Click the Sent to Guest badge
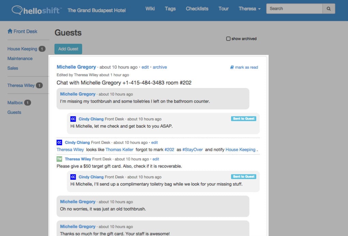 pyautogui.click(x=243, y=118)
